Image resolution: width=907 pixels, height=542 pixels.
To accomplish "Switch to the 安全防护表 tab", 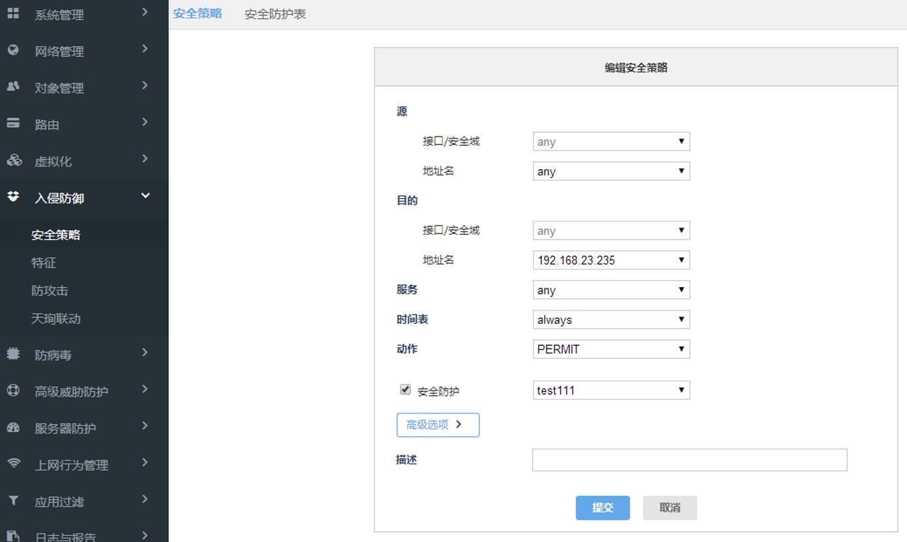I will tap(275, 14).
